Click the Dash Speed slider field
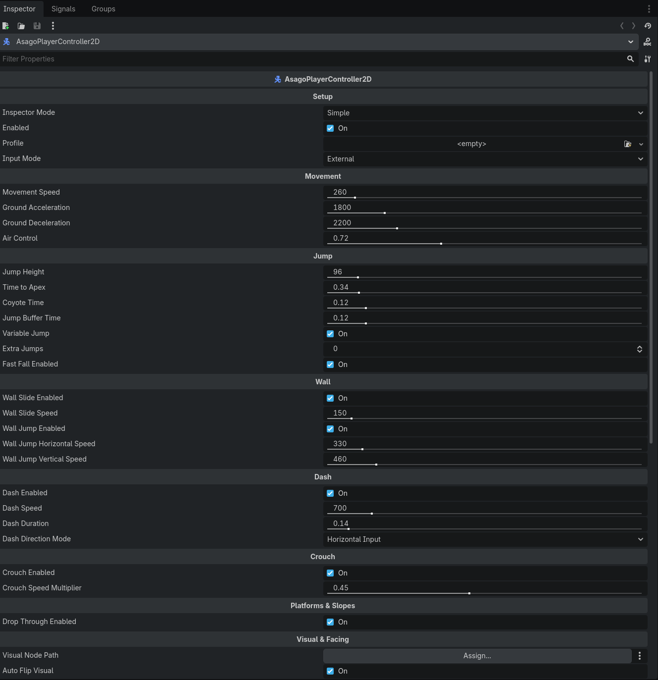658x680 pixels. 485,509
